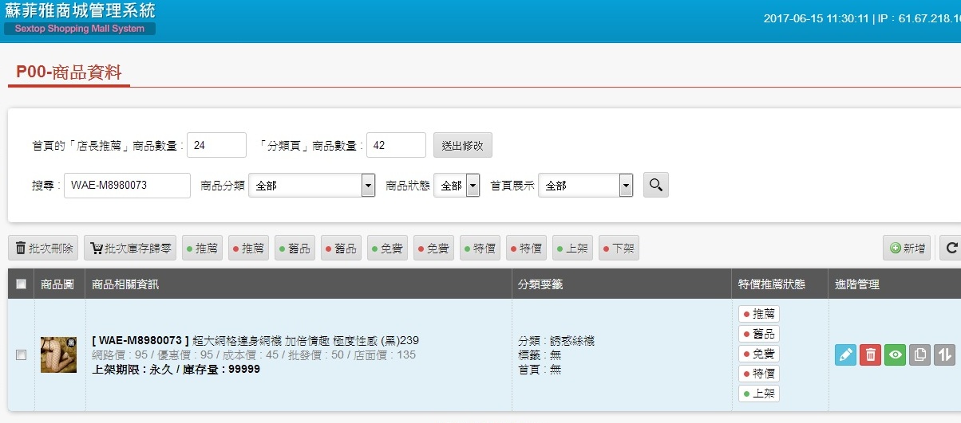The height and width of the screenshot is (423, 961).
Task: Click the product thumbnail image
Action: coord(58,354)
